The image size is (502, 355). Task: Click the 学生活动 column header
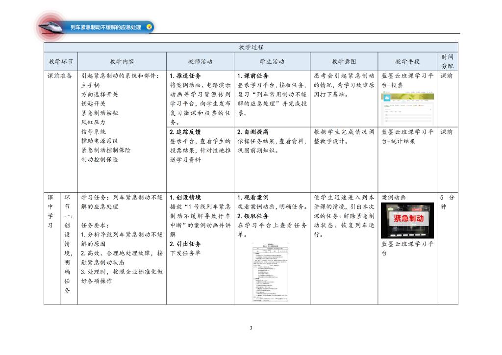(x=272, y=62)
